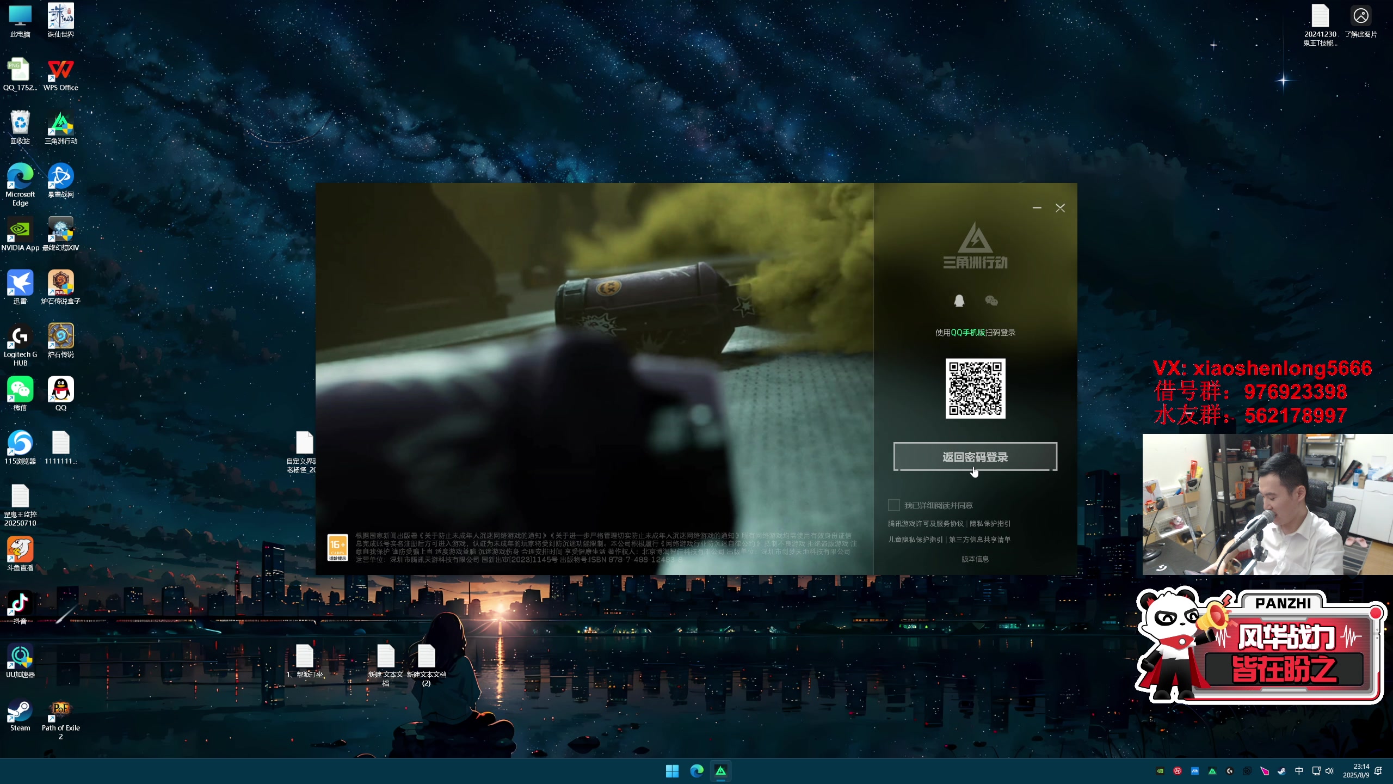Select the 斗鱼直播 desktop icon

tap(20, 554)
